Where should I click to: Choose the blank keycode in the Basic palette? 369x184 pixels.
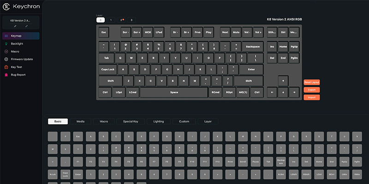click(53, 136)
